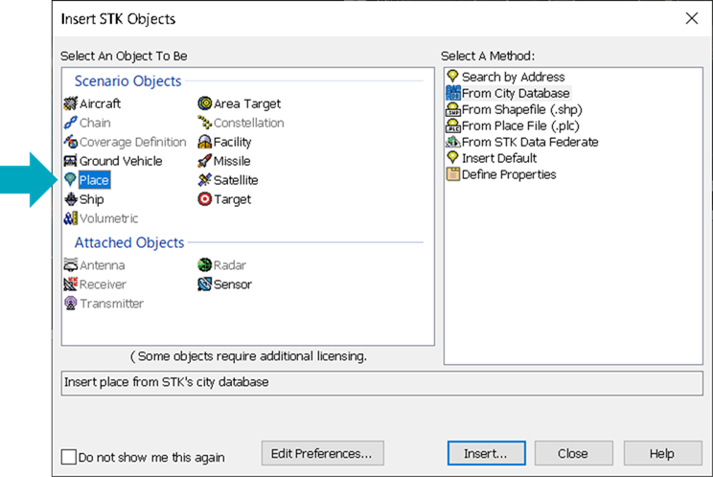Click the Search by Address icon

point(453,77)
